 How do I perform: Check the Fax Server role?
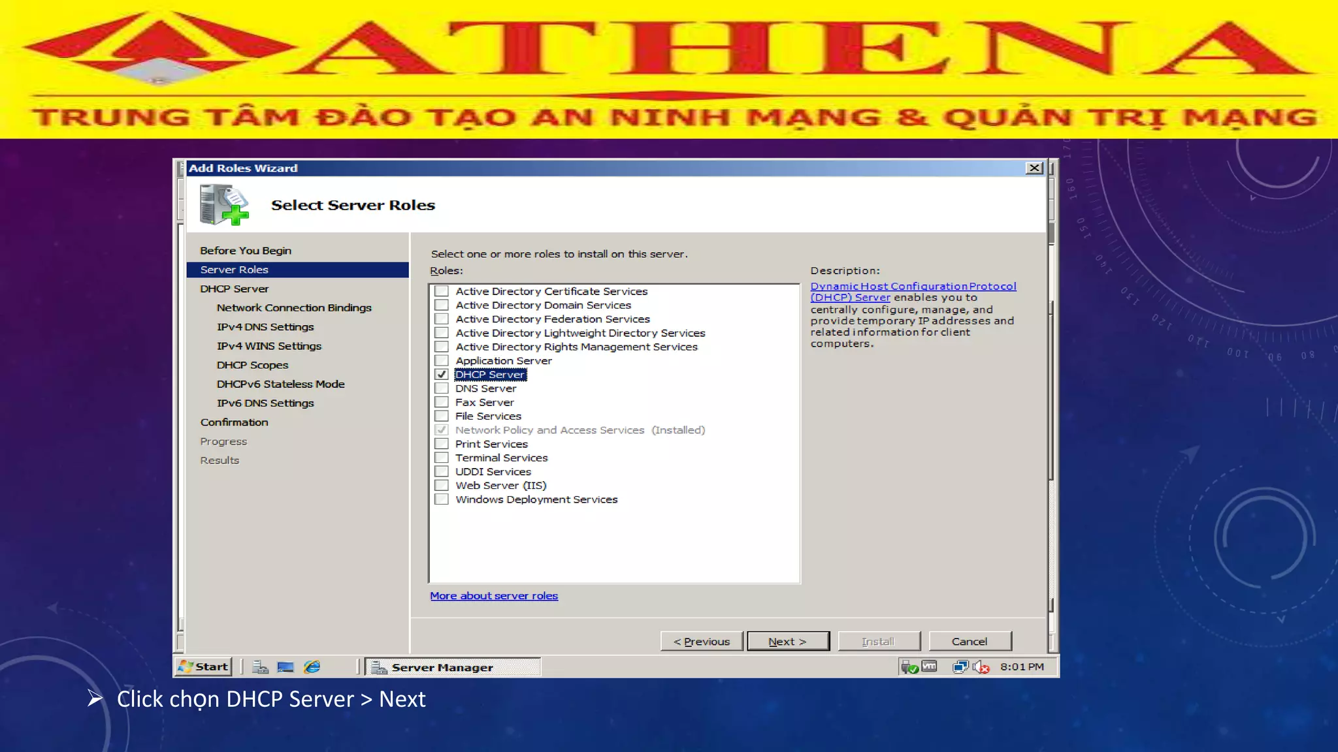(x=442, y=402)
